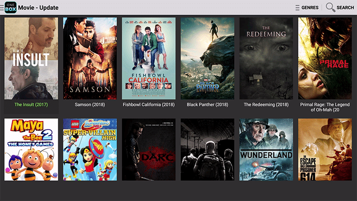Click 'Fishbowl California (2018)' title text
This screenshot has height=201, width=357.
point(149,105)
